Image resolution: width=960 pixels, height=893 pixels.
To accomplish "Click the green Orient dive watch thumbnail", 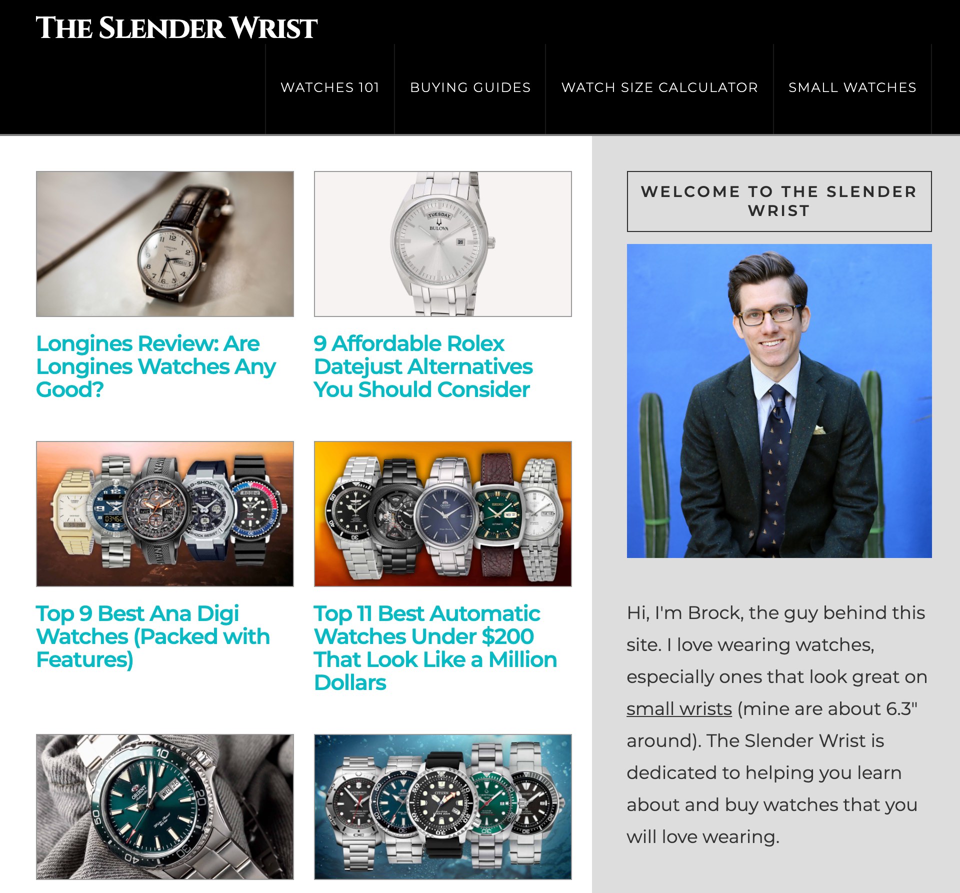I will pyautogui.click(x=165, y=807).
